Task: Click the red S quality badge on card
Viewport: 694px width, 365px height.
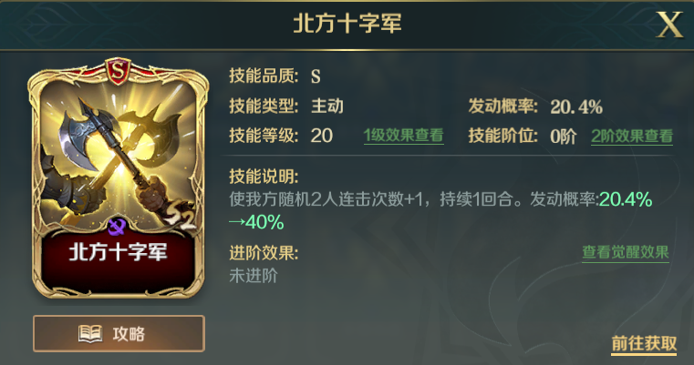Action: [x=118, y=72]
